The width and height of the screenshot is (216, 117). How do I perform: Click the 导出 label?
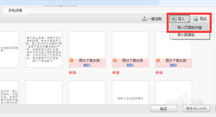[203, 19]
